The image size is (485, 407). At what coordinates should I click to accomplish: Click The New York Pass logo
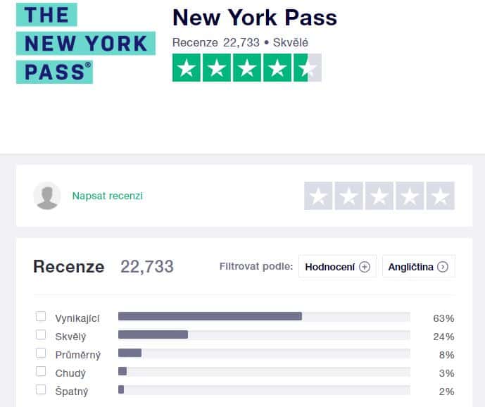(x=86, y=44)
